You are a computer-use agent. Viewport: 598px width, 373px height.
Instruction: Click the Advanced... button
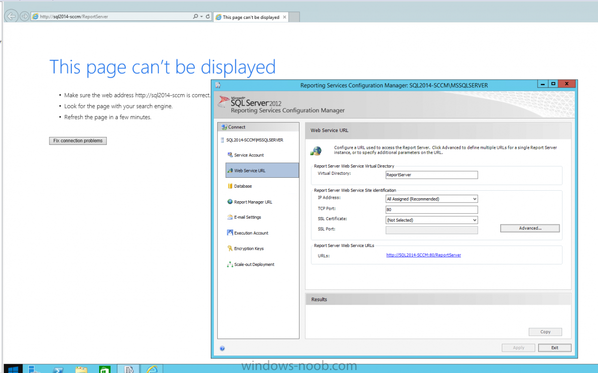(x=530, y=228)
